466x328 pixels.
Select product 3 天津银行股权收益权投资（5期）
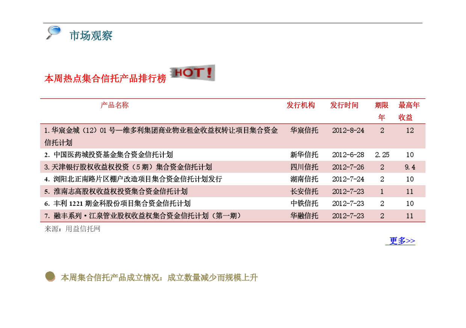point(128,167)
